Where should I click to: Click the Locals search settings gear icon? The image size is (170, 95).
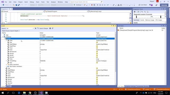pyautogui.click(x=50, y=28)
